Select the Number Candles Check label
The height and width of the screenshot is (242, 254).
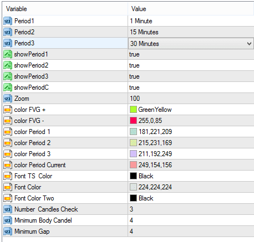tap(46, 209)
